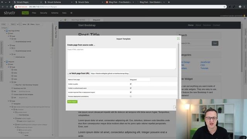Open the Structr hamburger menu icon

[x=71, y=13]
